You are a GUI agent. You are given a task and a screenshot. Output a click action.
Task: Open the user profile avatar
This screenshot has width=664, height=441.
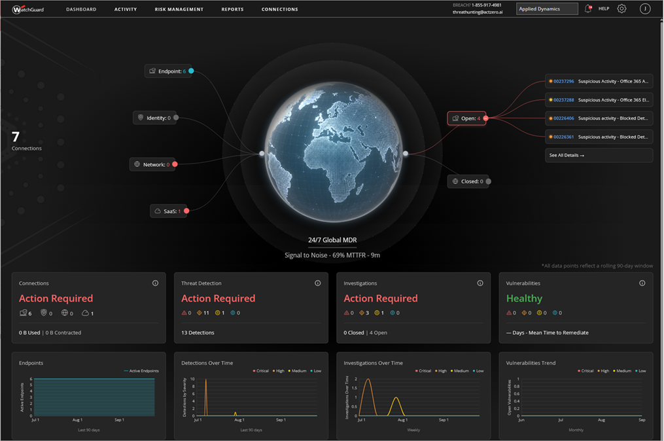644,9
